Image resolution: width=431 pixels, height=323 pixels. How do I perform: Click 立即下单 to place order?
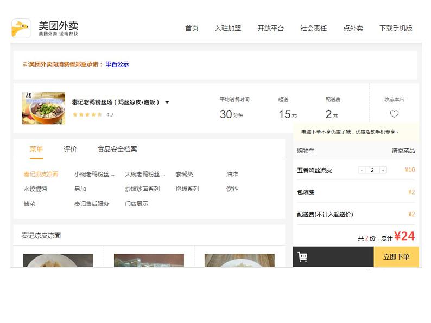(396, 257)
